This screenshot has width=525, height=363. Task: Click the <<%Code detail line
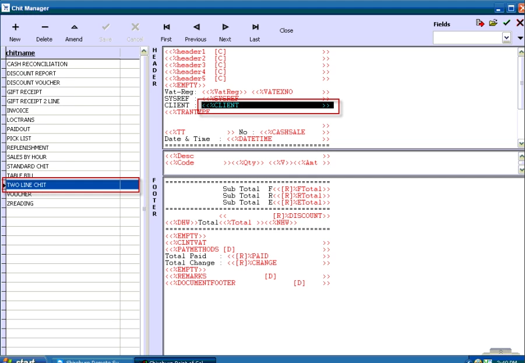click(247, 163)
